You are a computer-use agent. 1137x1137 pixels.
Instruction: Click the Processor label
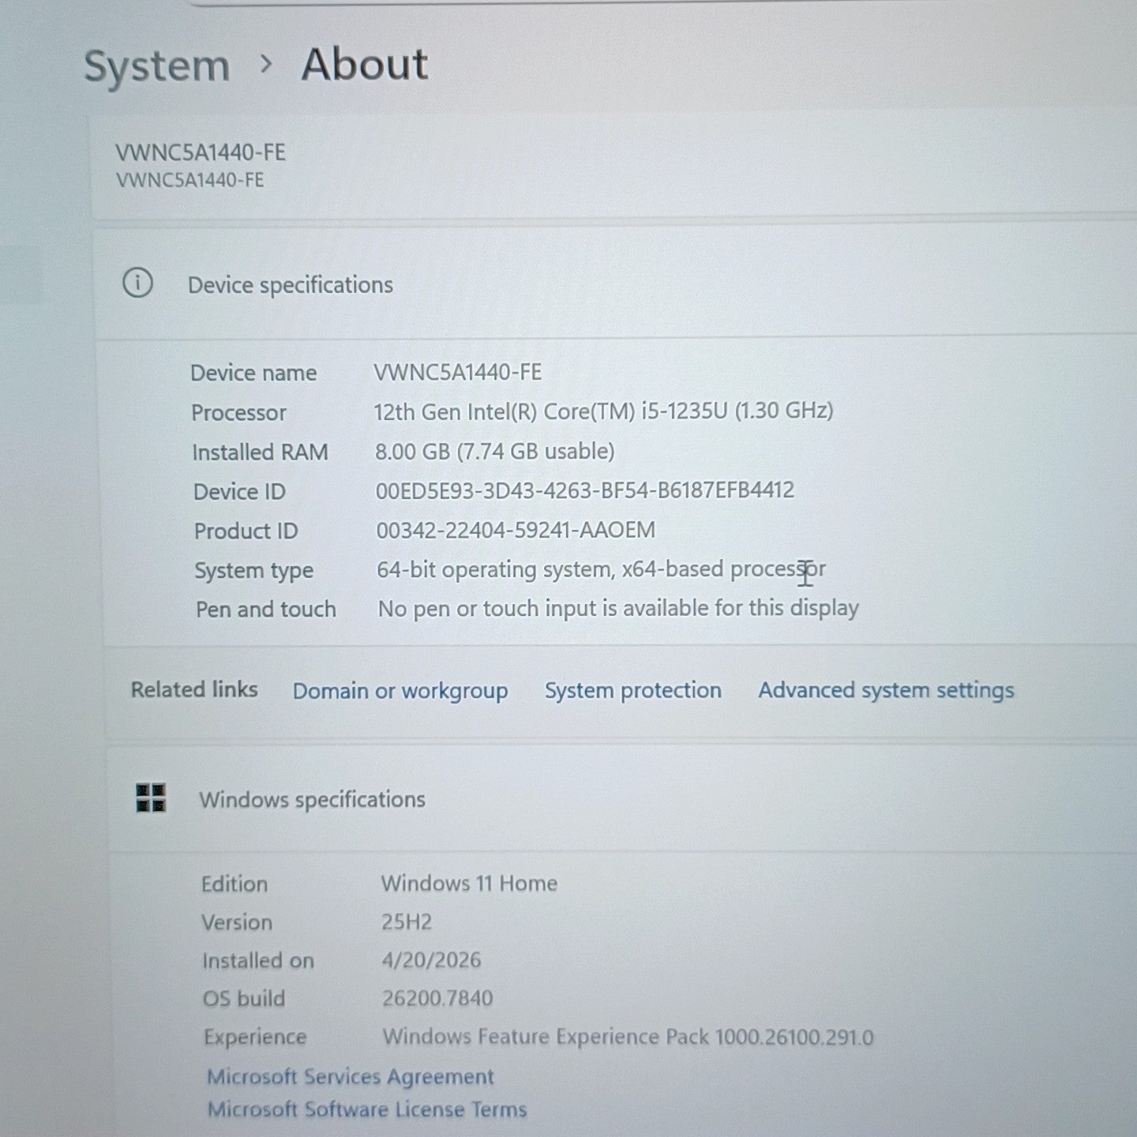238,412
